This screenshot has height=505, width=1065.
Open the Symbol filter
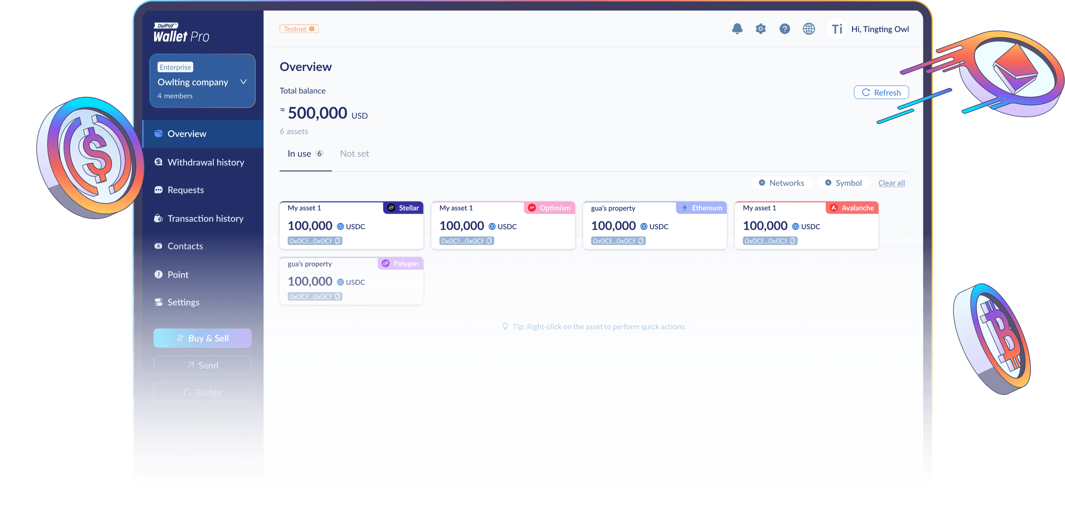click(843, 183)
